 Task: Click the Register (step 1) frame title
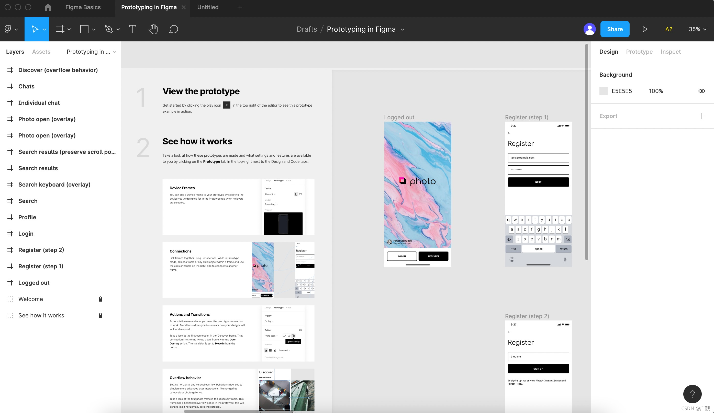(527, 117)
